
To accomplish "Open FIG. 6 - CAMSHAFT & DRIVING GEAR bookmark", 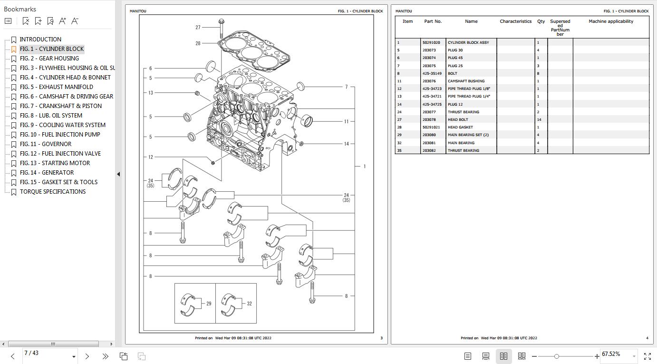I will click(67, 97).
